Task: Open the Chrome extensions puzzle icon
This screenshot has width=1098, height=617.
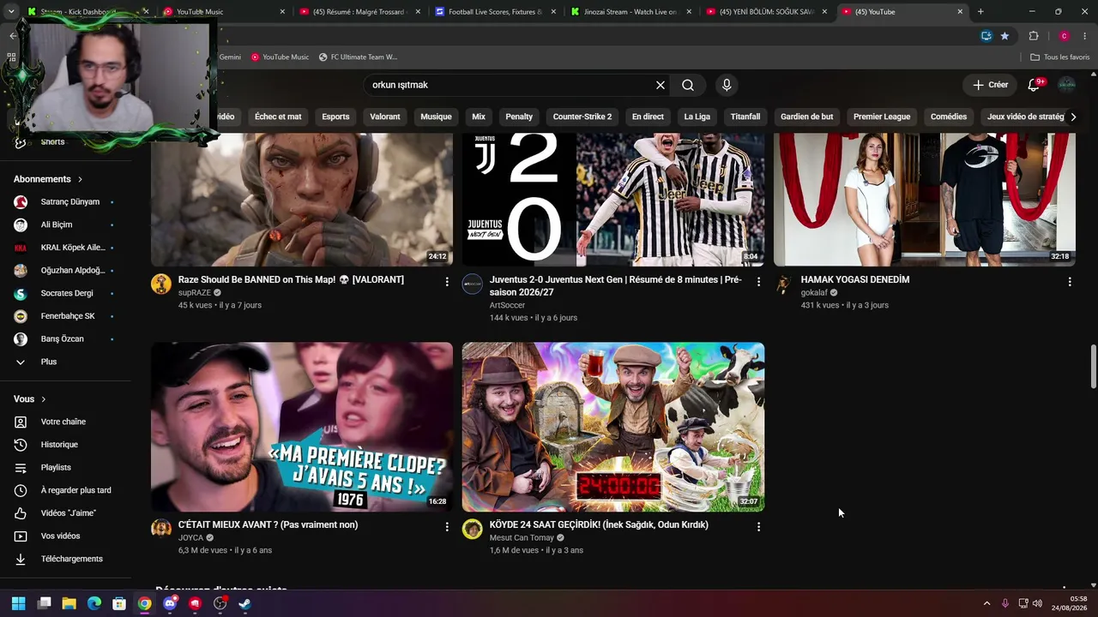Action: point(1034,36)
